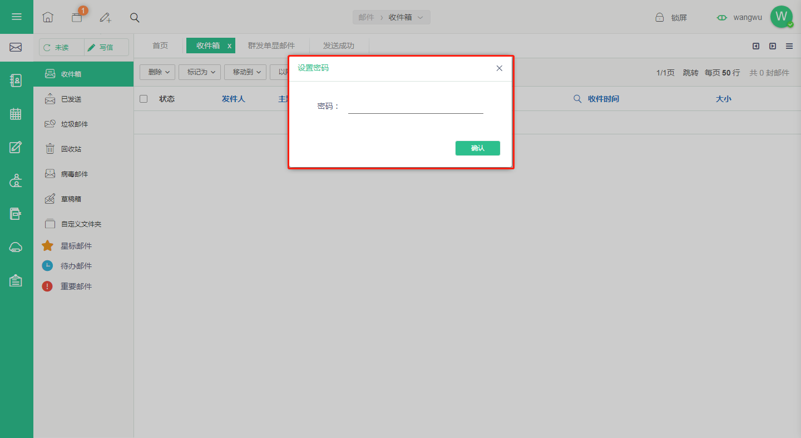Image resolution: width=801 pixels, height=438 pixels.
Task: Open the search magnifier in top bar
Action: (135, 17)
